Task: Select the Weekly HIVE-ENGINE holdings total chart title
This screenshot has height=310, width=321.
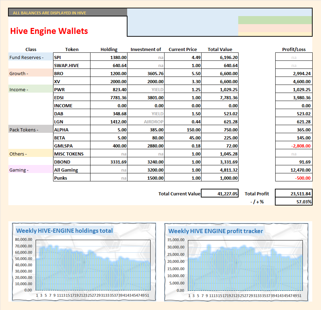Action: tap(64, 231)
